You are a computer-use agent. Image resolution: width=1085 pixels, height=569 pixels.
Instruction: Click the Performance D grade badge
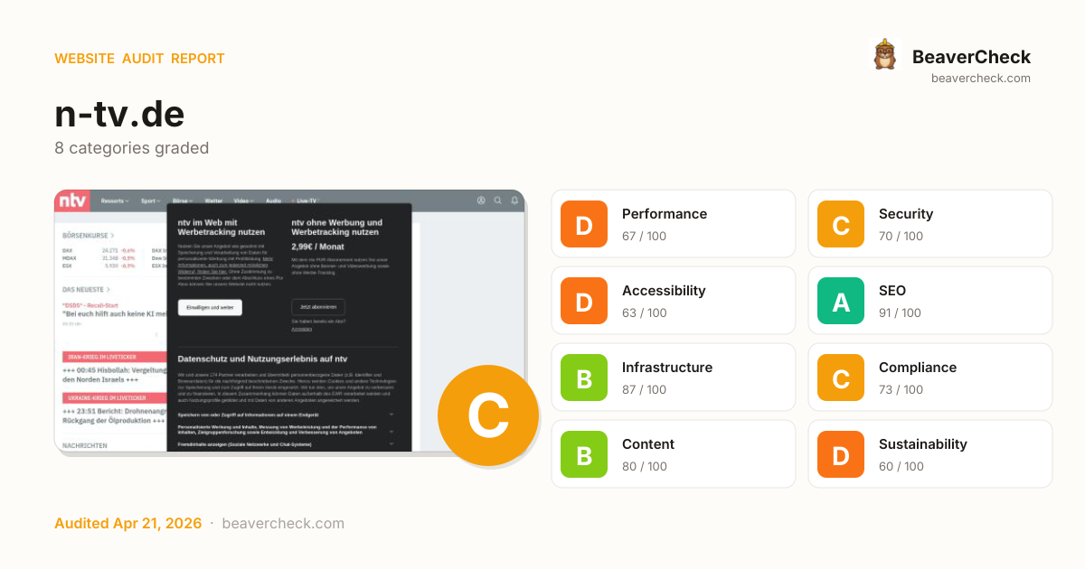click(584, 226)
